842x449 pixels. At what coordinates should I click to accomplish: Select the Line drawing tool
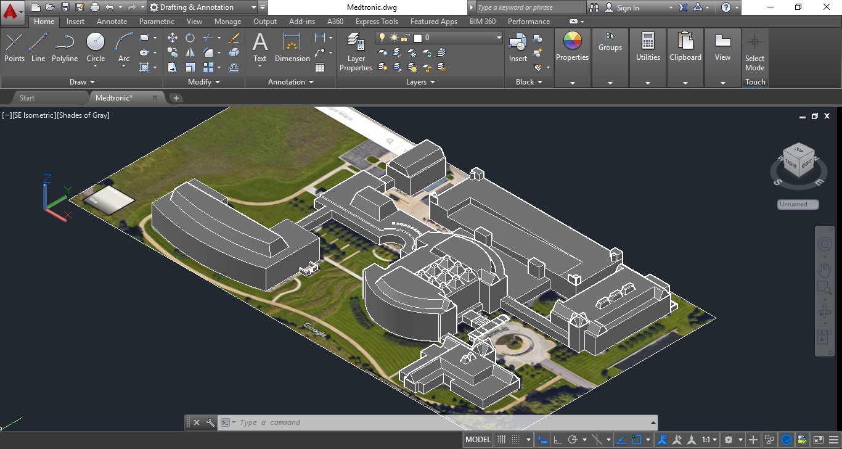pos(38,48)
